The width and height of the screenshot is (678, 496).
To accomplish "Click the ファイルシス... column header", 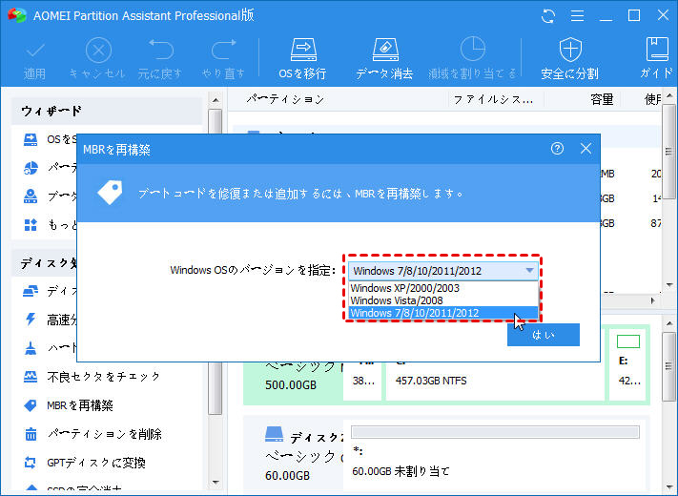I will (493, 100).
